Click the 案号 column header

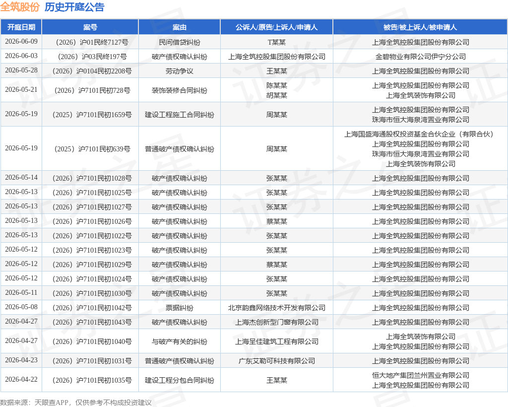pyautogui.click(x=90, y=27)
